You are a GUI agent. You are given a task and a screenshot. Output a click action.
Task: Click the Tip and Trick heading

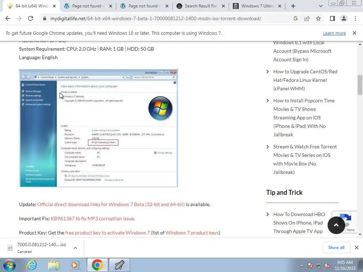point(284,192)
